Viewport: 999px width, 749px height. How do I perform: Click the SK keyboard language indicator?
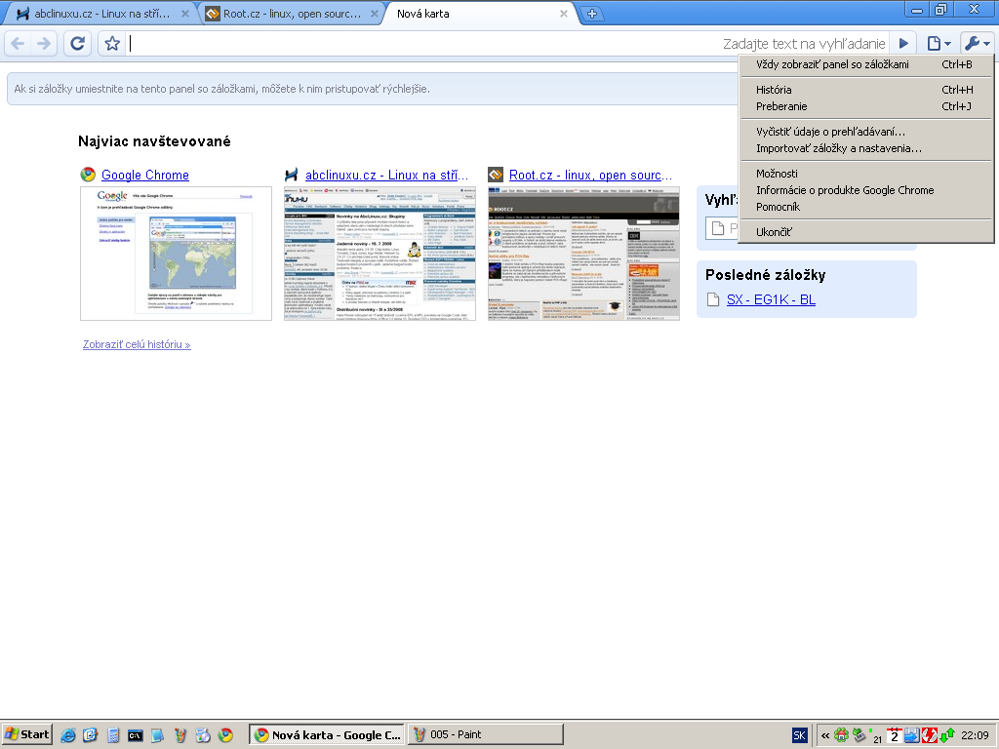point(799,735)
